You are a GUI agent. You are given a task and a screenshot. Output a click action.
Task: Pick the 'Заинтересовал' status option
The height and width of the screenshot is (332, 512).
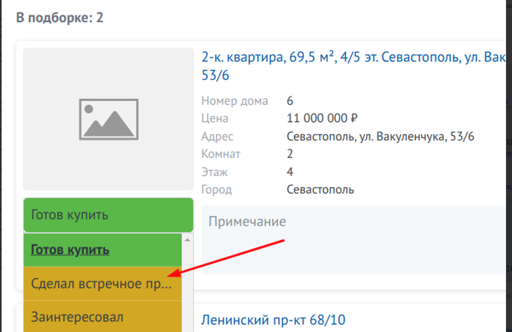pyautogui.click(x=103, y=317)
